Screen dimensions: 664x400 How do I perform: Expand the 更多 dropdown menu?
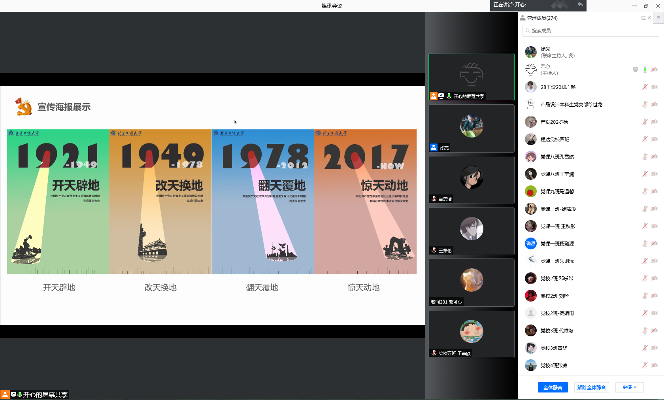click(x=629, y=387)
